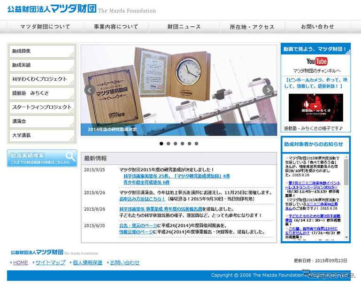Open ピンホールカメラ video title link

315,83
